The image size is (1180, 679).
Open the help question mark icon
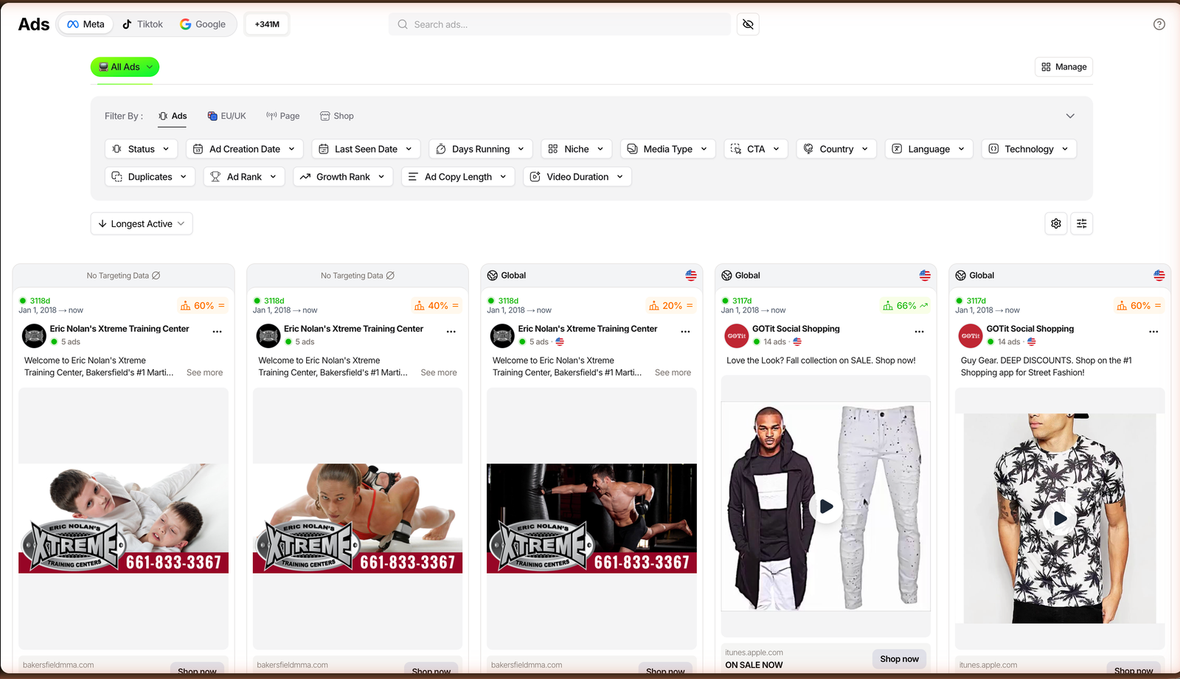pyautogui.click(x=1159, y=24)
